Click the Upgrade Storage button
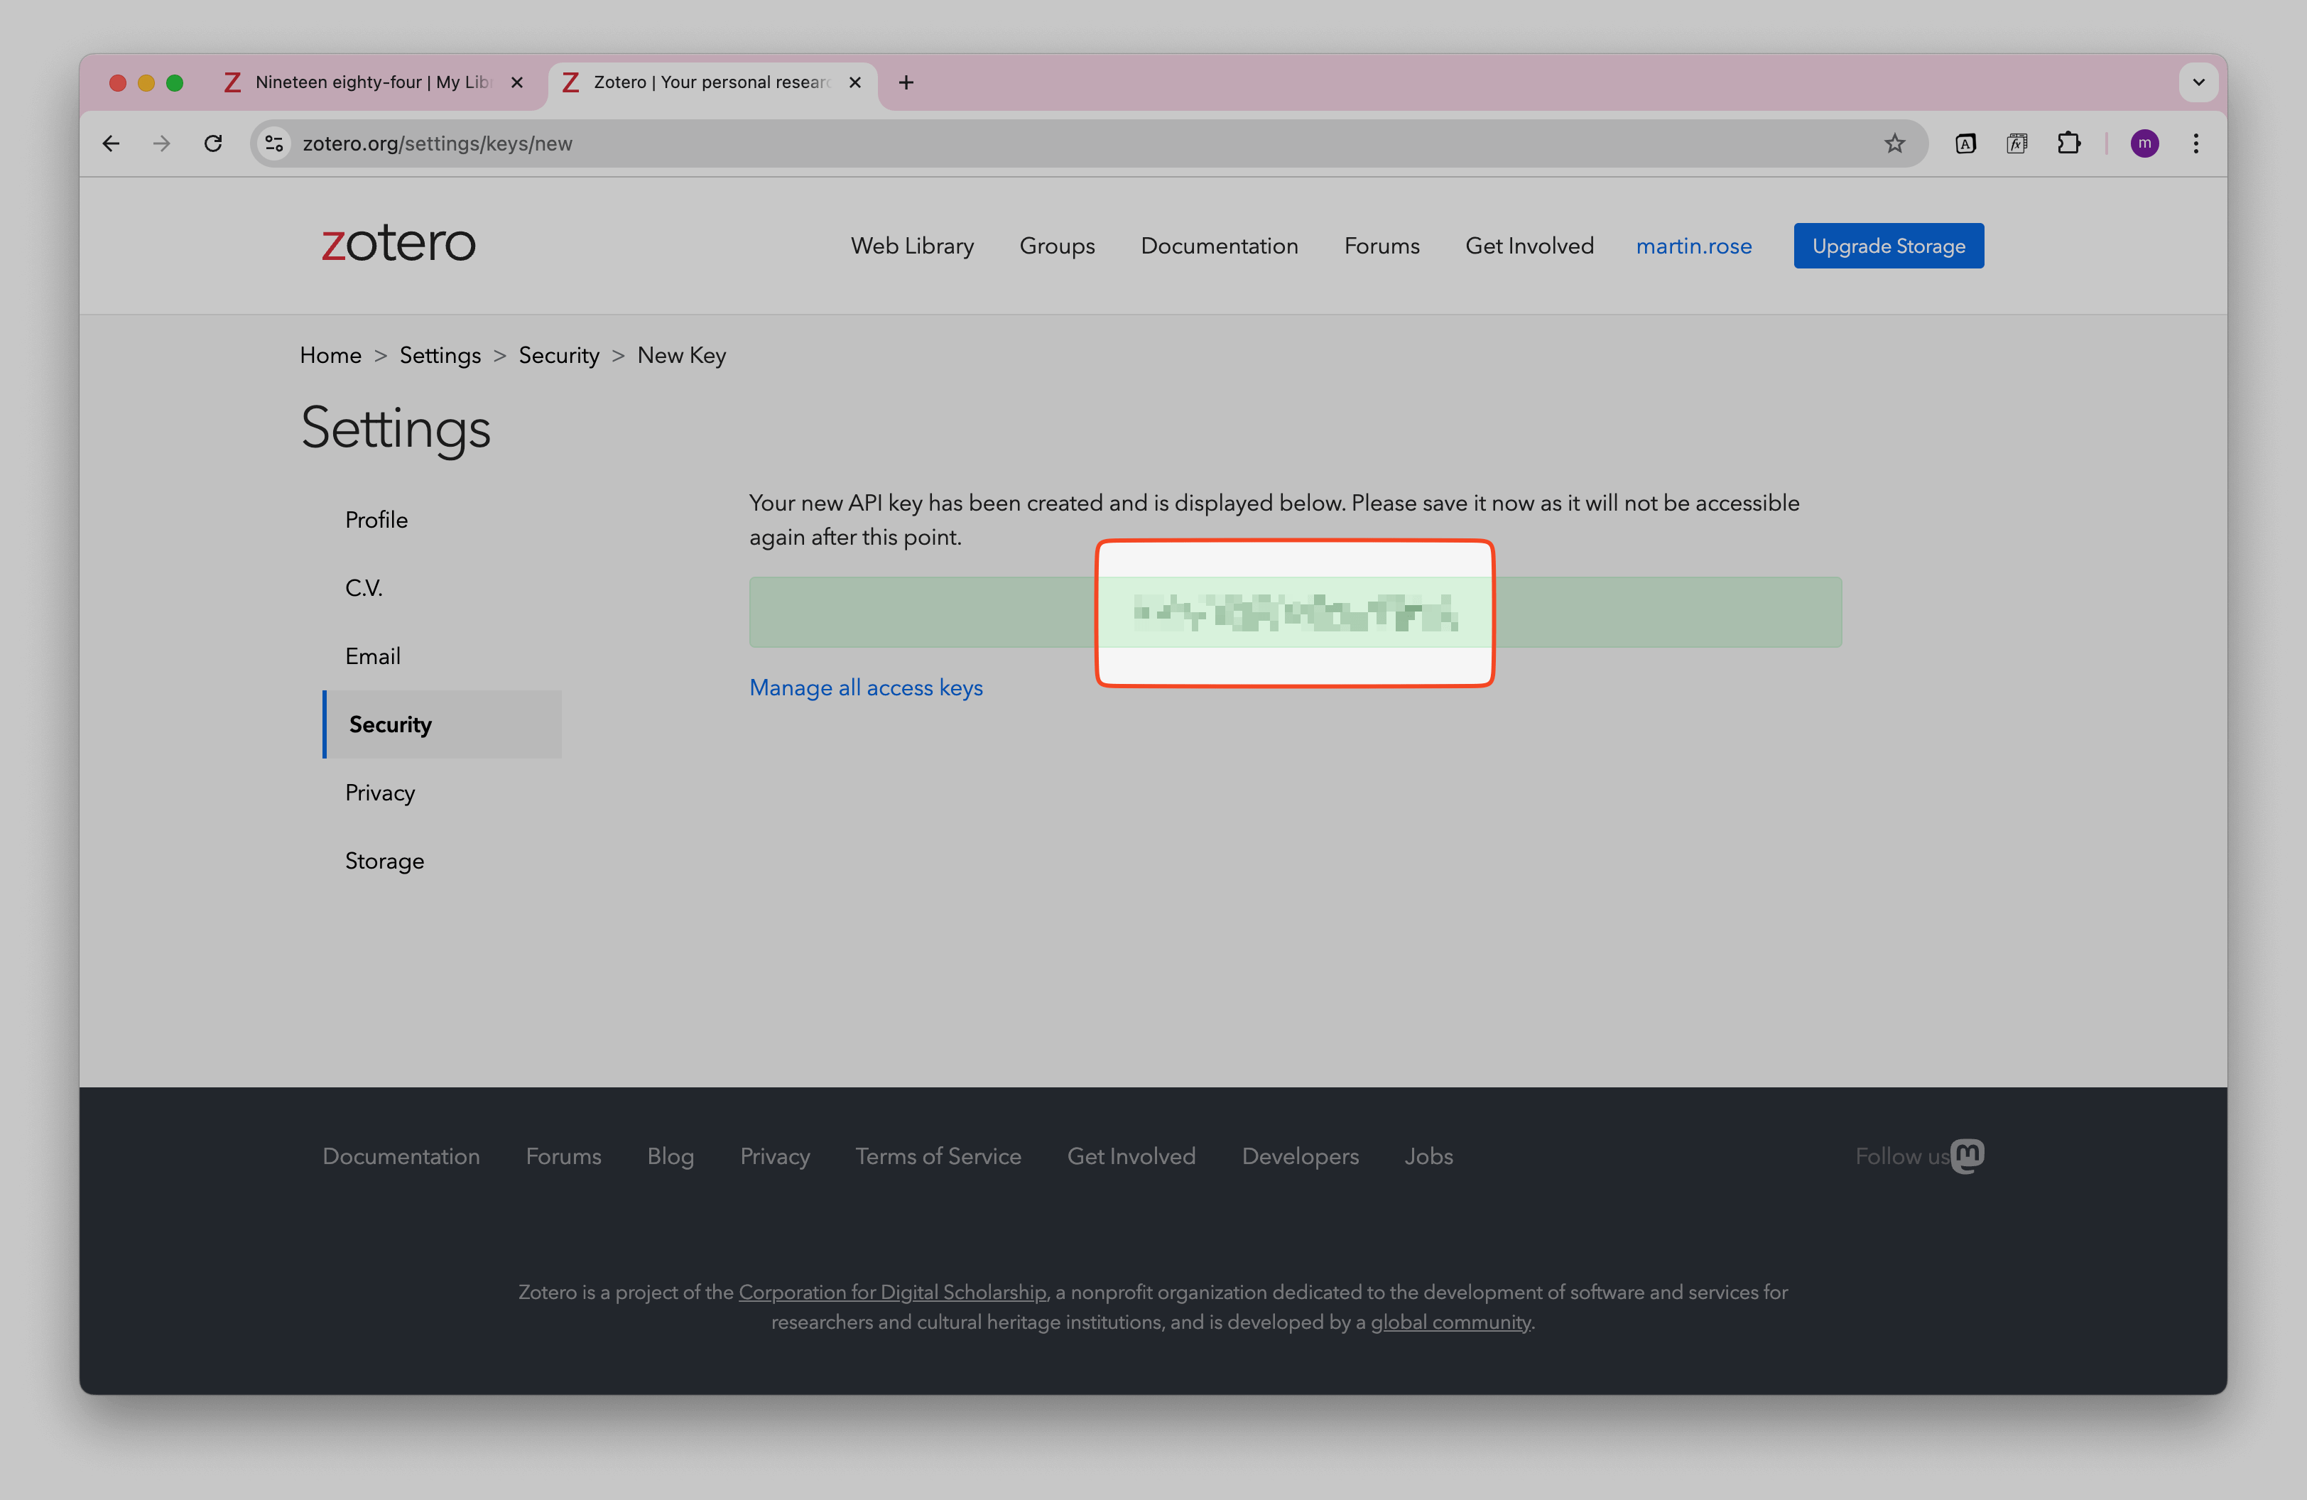Viewport: 2307px width, 1500px height. (1888, 246)
